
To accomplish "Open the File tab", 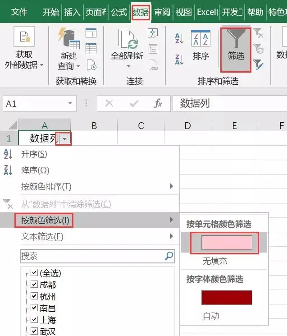I will tap(19, 12).
